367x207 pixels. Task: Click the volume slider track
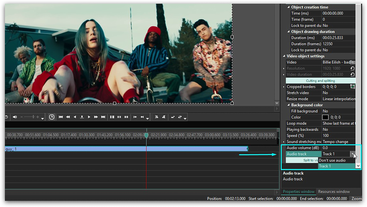tap(30, 117)
